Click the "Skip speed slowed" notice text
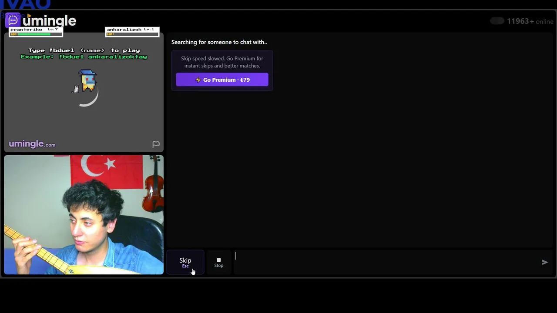Image resolution: width=557 pixels, height=313 pixels. click(x=222, y=62)
